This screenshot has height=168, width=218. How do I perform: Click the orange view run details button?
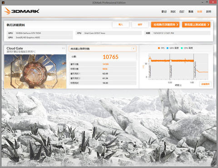(x=165, y=25)
